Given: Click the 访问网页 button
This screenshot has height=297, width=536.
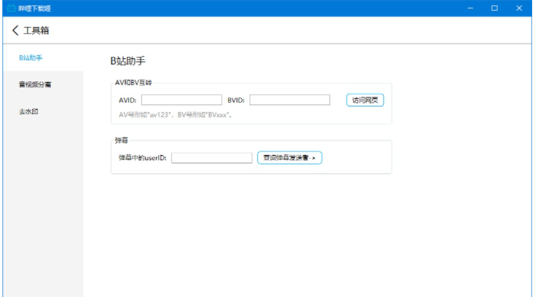Looking at the screenshot, I should (365, 100).
